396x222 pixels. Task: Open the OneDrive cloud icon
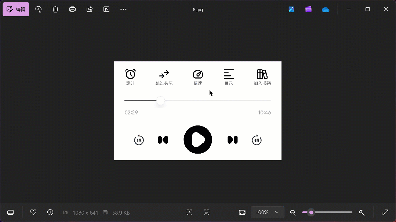[x=326, y=10]
